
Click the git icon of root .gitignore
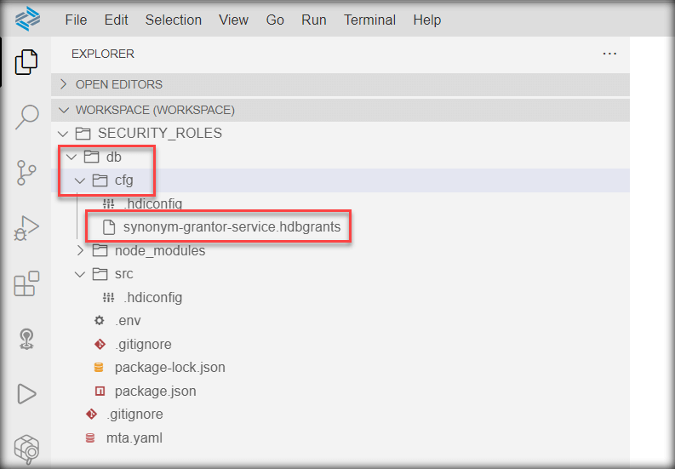[x=91, y=415]
